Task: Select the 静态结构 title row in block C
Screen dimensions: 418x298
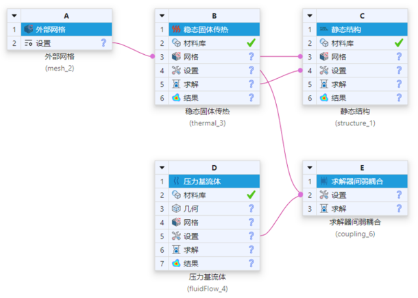Action: [362, 29]
